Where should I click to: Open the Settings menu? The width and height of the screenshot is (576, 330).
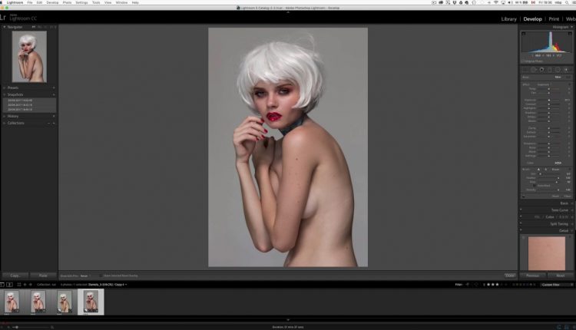[x=81, y=2]
